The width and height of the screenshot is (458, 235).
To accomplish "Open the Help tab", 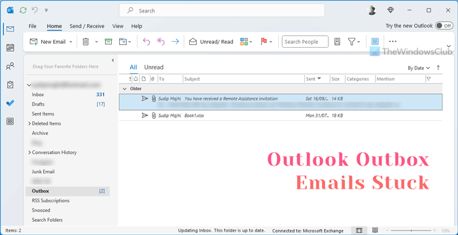I will click(x=136, y=26).
